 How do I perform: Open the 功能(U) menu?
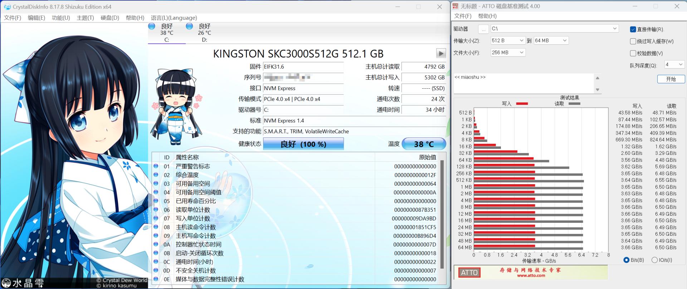pos(61,18)
